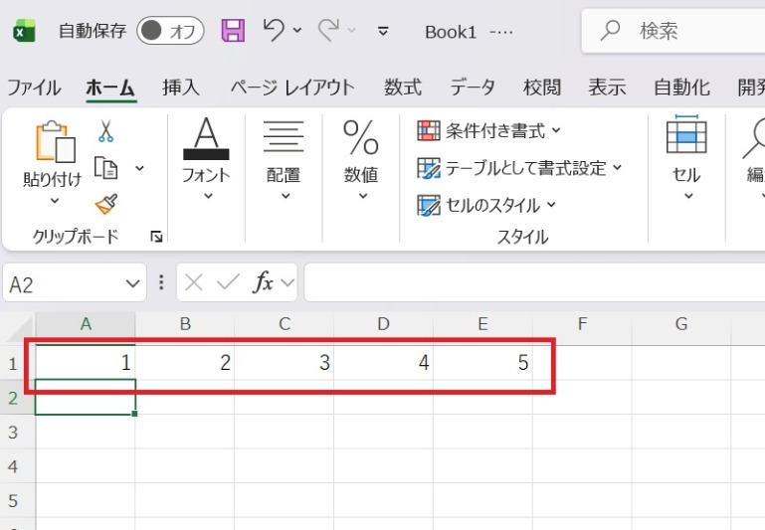Open the redo history dropdown arrow
Image resolution: width=765 pixels, height=530 pixels.
351,31
